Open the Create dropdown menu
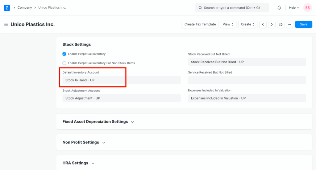 (x=248, y=24)
